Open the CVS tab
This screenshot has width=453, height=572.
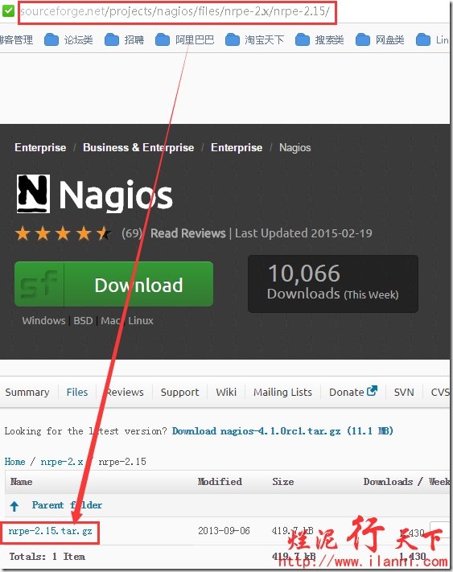click(x=440, y=392)
